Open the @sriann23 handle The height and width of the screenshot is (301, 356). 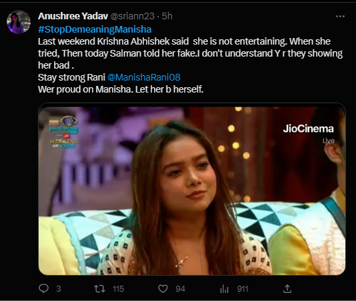point(133,16)
